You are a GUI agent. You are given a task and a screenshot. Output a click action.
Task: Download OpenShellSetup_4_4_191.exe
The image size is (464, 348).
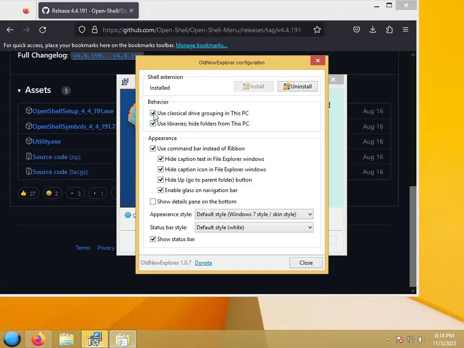[x=73, y=111]
